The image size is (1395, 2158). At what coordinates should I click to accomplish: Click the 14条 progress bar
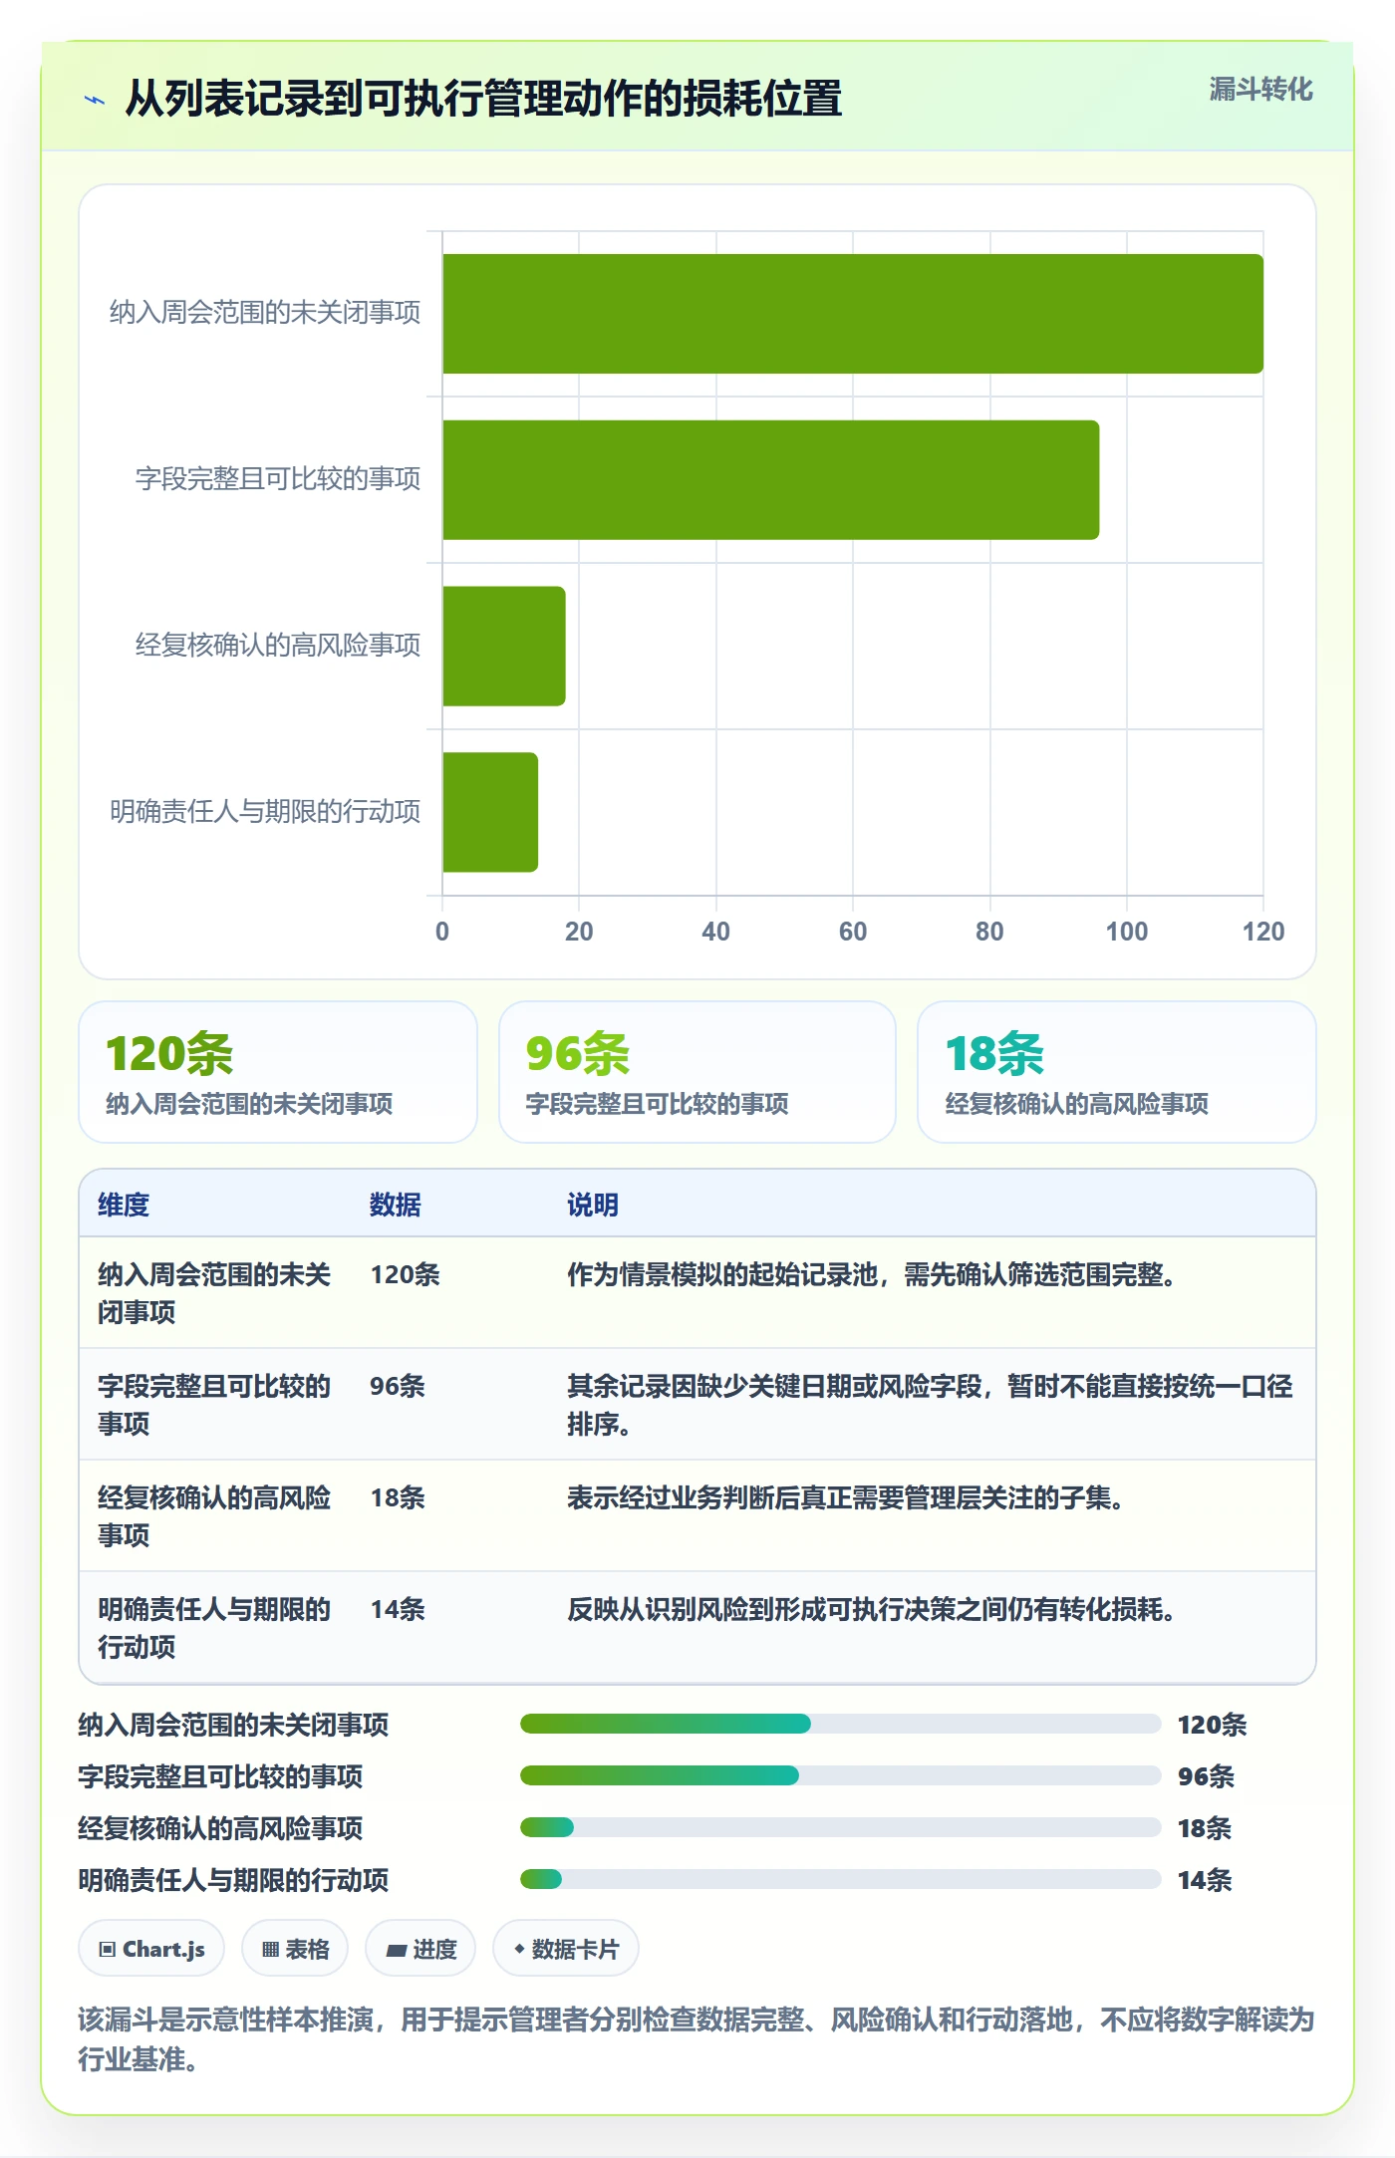[841, 1879]
